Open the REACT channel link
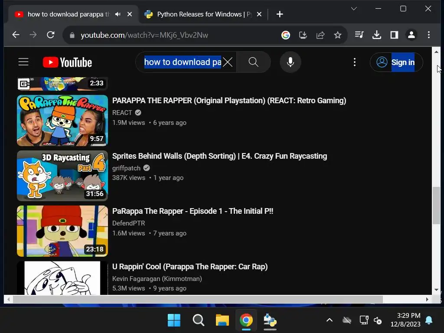The image size is (444, 333). (122, 113)
